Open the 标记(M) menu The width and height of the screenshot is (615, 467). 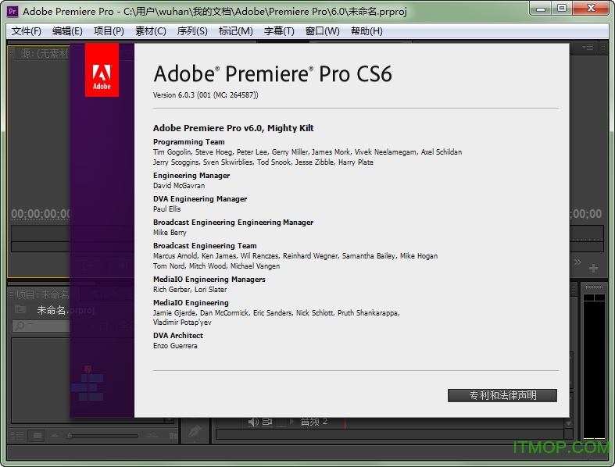click(x=236, y=31)
